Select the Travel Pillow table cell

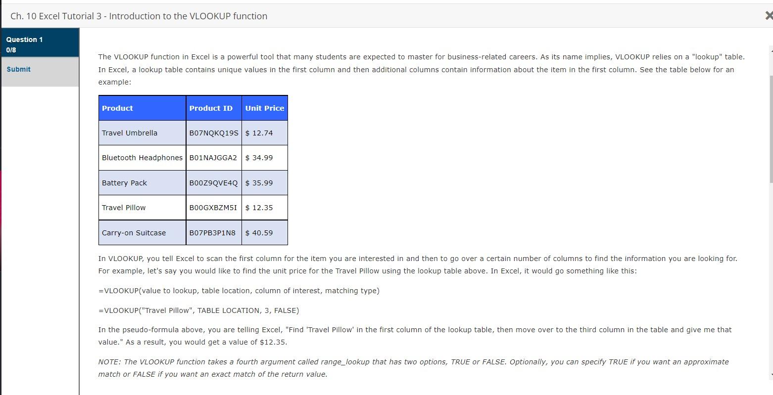click(143, 208)
